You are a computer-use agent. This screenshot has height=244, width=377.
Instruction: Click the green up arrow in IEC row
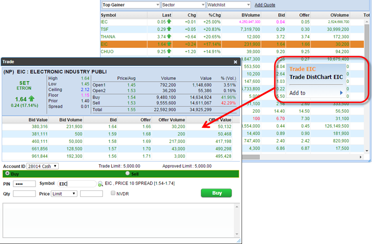coord(169,22)
